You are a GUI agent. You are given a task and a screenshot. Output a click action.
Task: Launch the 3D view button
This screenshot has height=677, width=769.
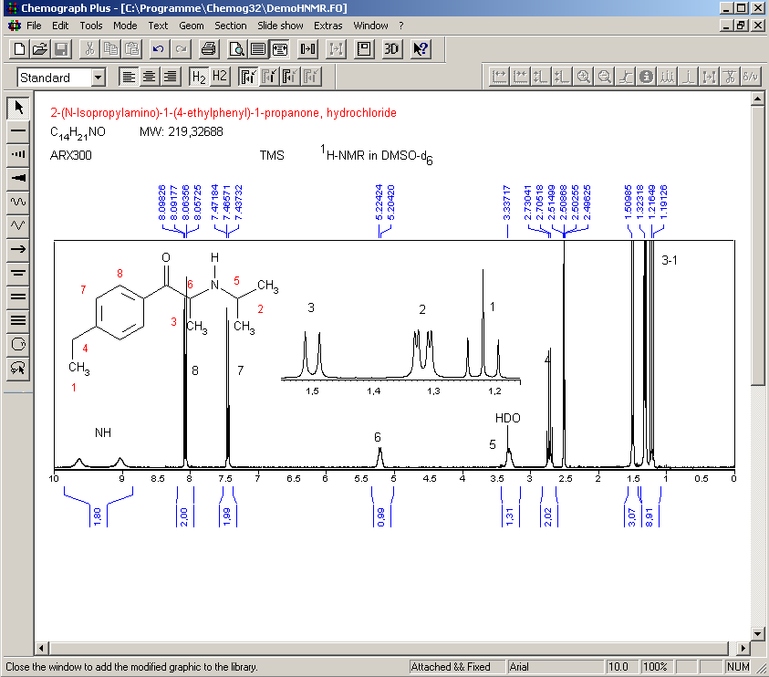[x=391, y=49]
